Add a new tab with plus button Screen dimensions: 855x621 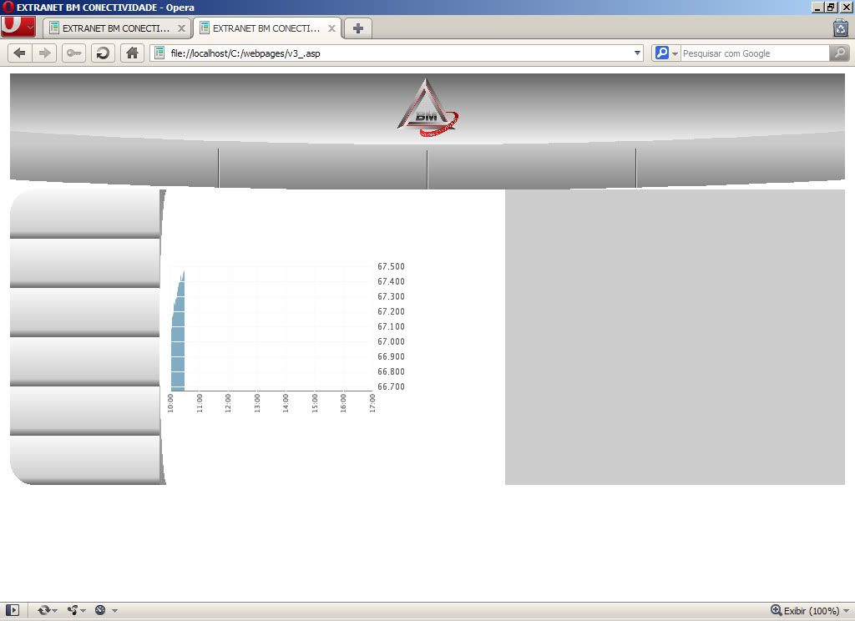pyautogui.click(x=358, y=28)
